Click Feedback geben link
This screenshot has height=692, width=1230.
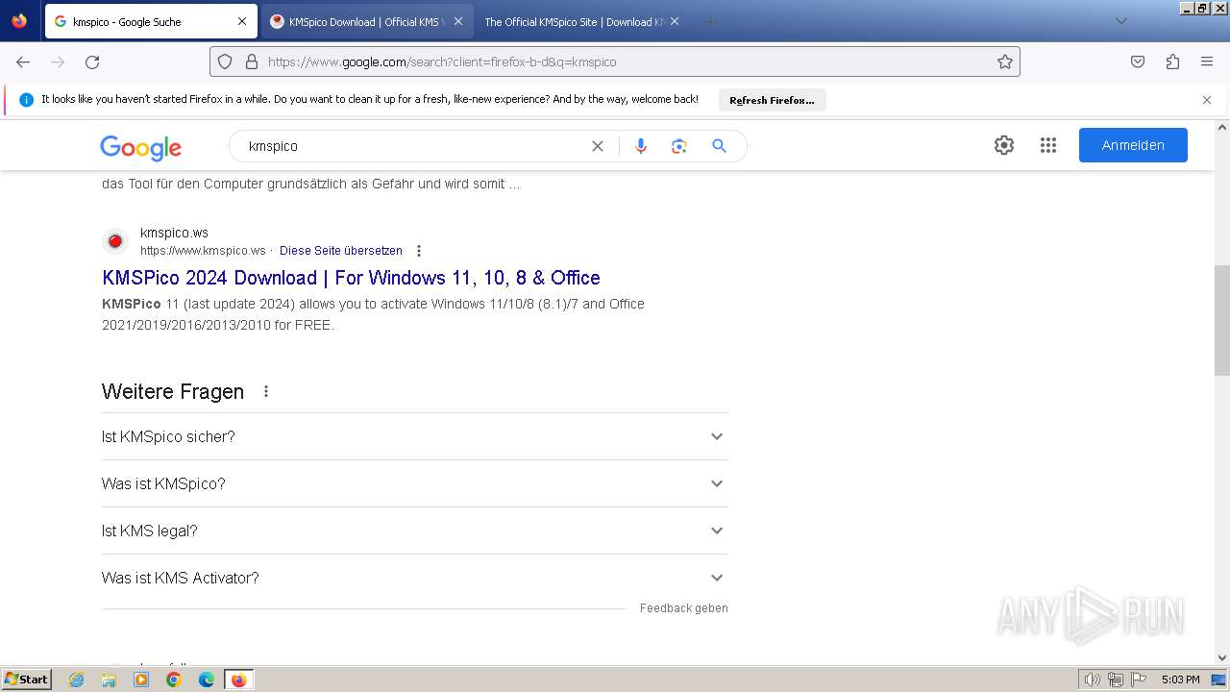pos(684,608)
